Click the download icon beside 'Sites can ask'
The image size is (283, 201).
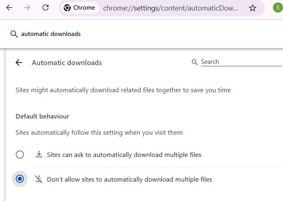39,154
